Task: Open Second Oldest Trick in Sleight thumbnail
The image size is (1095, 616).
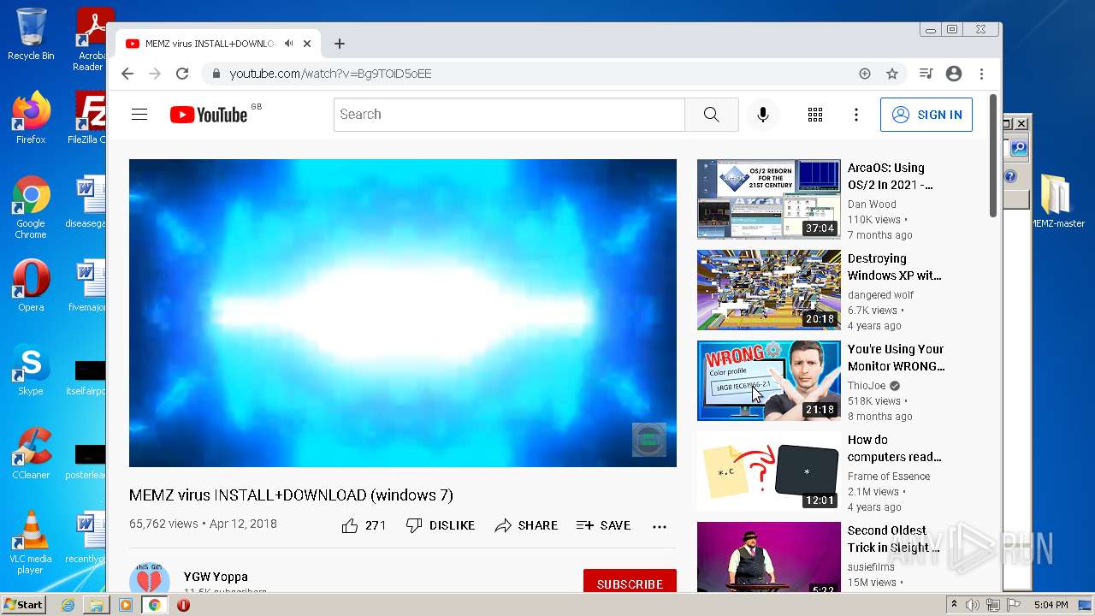Action: (x=769, y=557)
